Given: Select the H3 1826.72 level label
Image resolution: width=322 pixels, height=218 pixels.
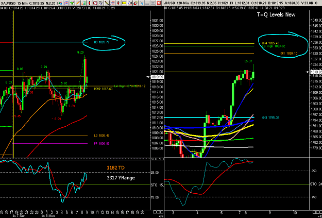Looking at the screenshot, I should [x=103, y=42].
